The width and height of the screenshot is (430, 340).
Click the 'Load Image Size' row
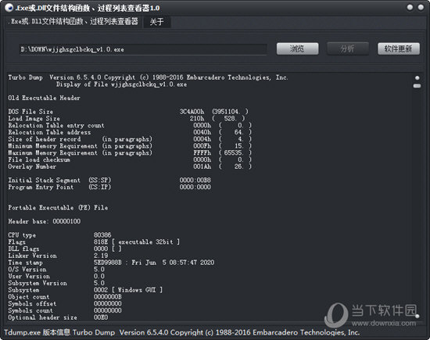127,119
